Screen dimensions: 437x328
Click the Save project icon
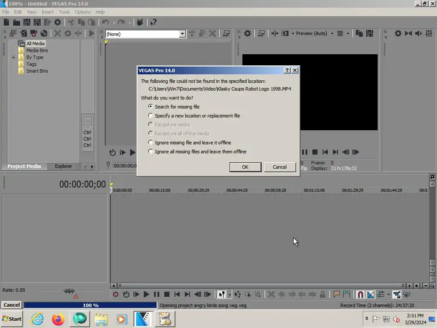(x=27, y=22)
